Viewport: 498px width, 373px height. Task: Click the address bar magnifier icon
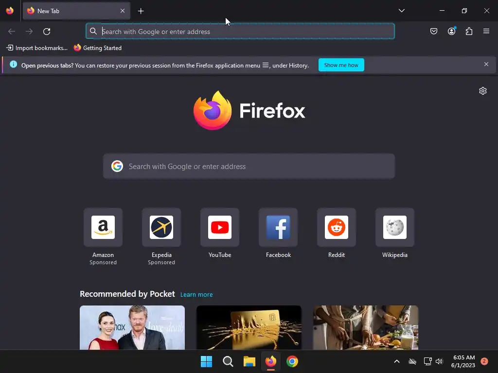[x=93, y=31]
